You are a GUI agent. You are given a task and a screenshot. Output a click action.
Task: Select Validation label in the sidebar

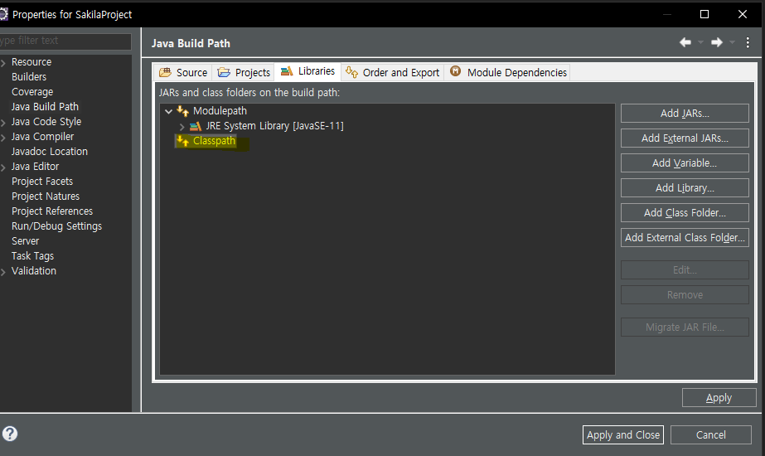(x=34, y=271)
